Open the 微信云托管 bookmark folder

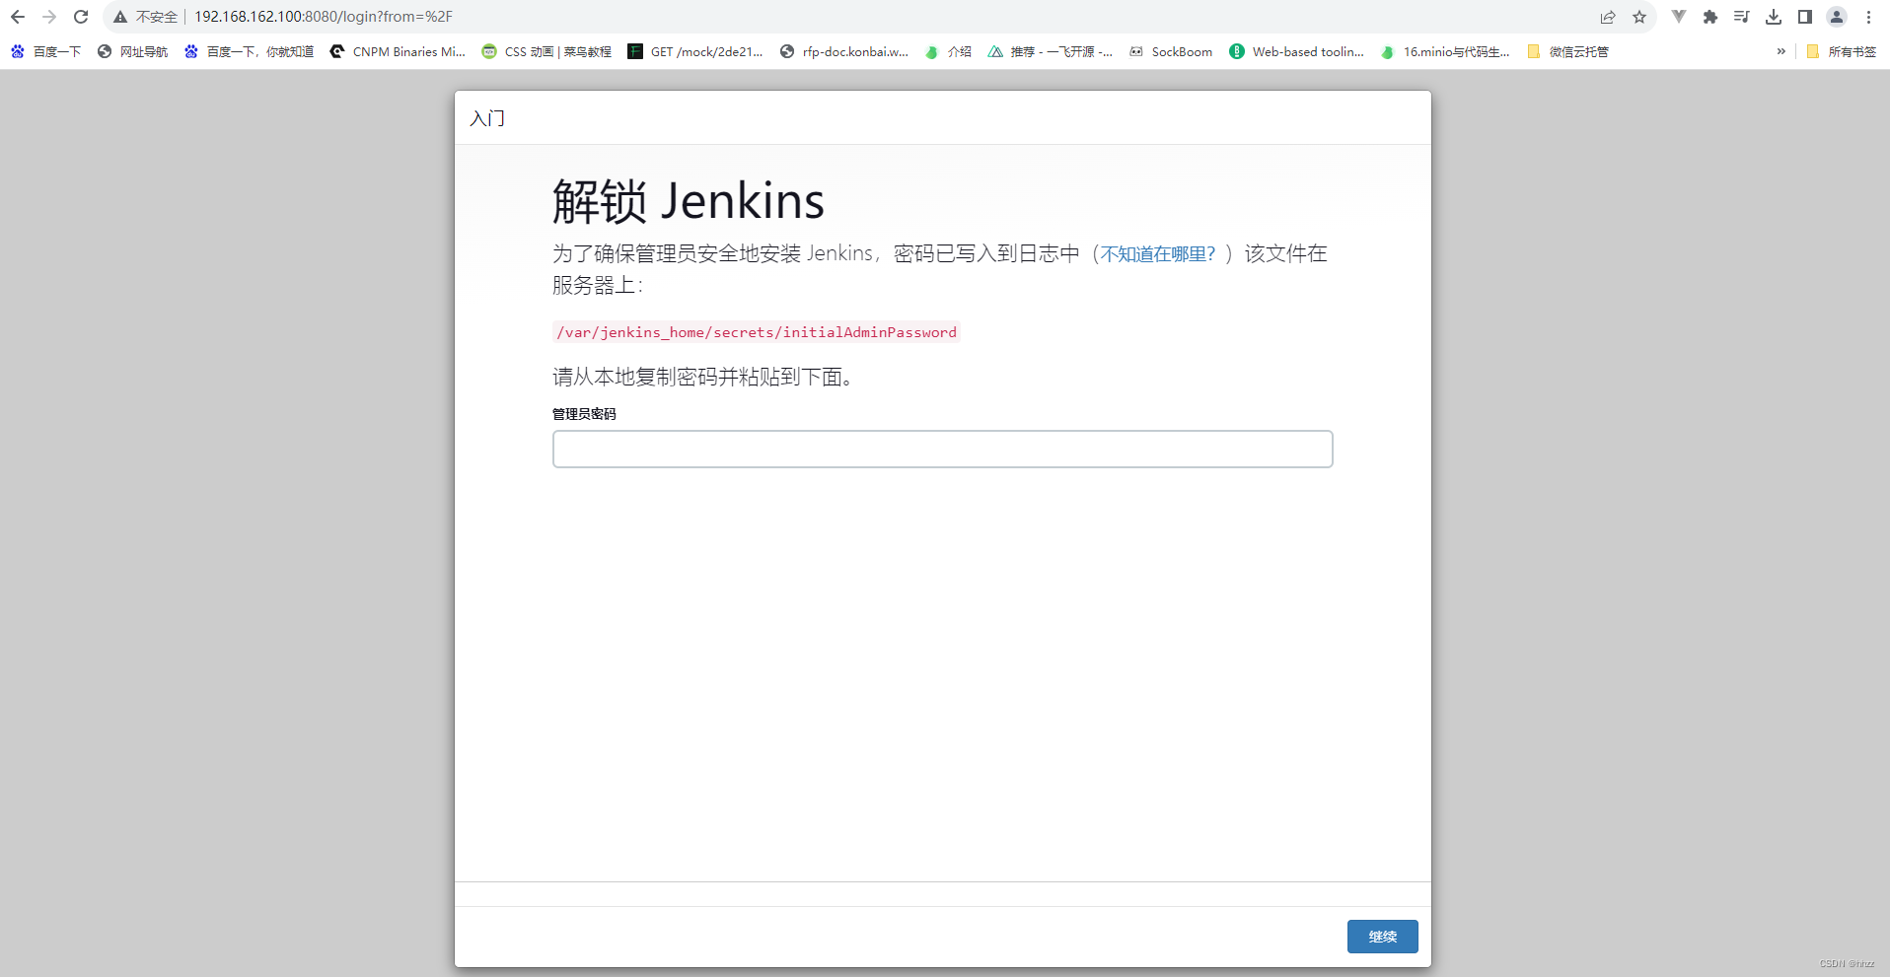1567,51
